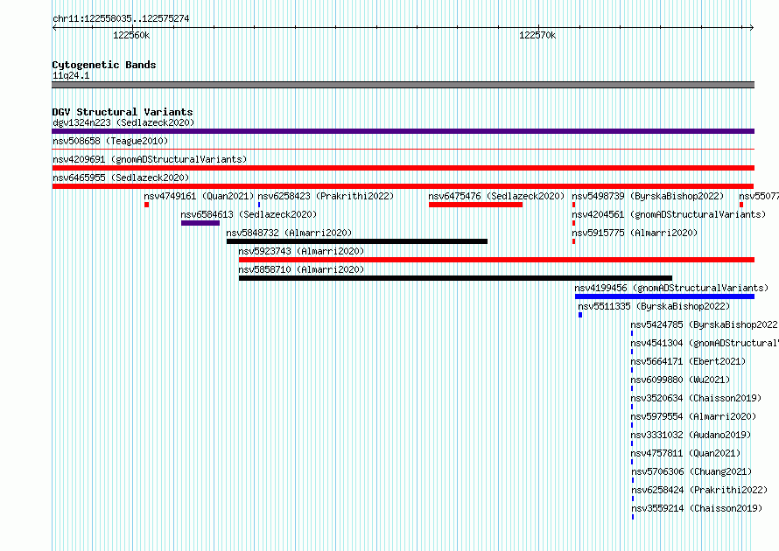Screen dimensions: 779x551
Task: Open nsv6465955 (Sedlazeck2020) label
Action: [x=121, y=178]
